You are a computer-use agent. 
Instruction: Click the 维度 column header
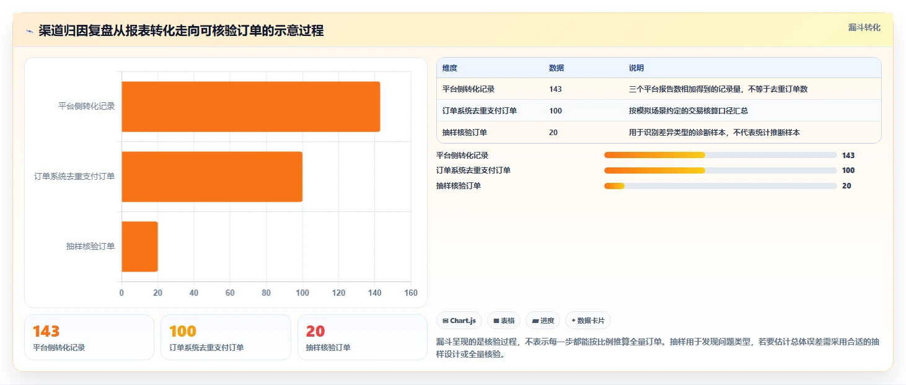pos(450,68)
